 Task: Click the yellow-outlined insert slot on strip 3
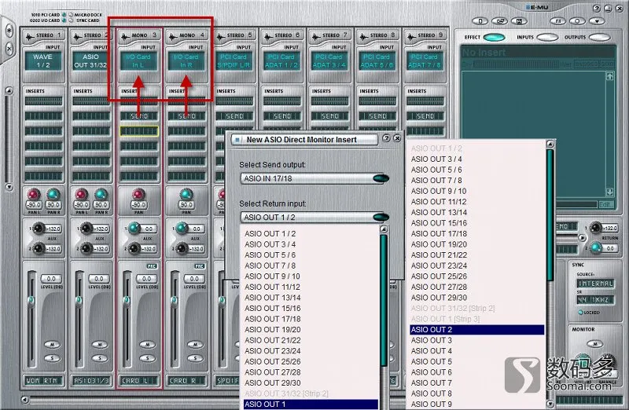click(139, 131)
